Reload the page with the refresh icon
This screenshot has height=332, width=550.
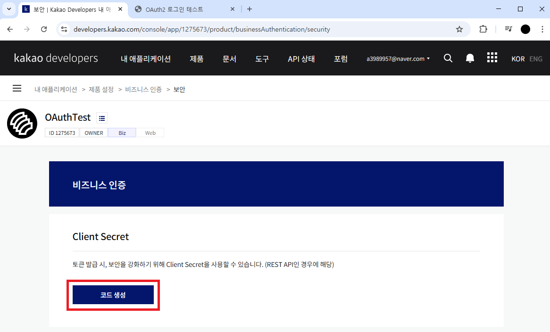[x=44, y=29]
